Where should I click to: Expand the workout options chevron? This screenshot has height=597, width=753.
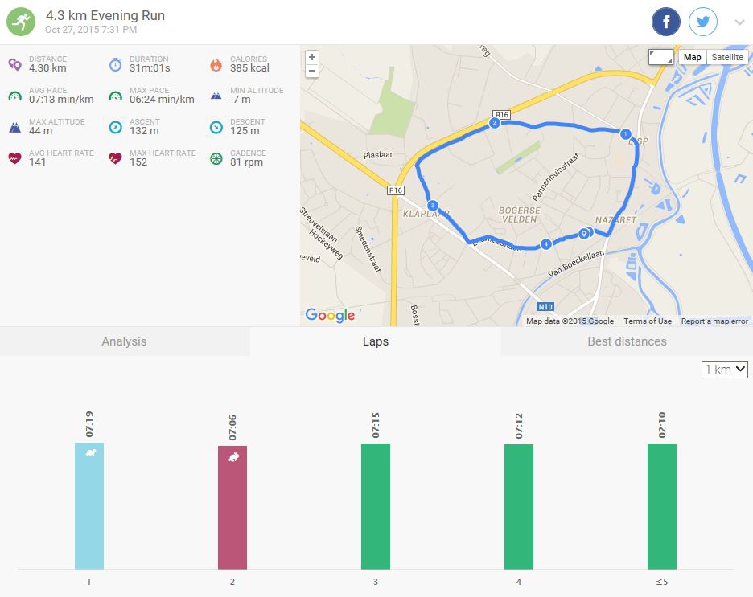tap(739, 22)
